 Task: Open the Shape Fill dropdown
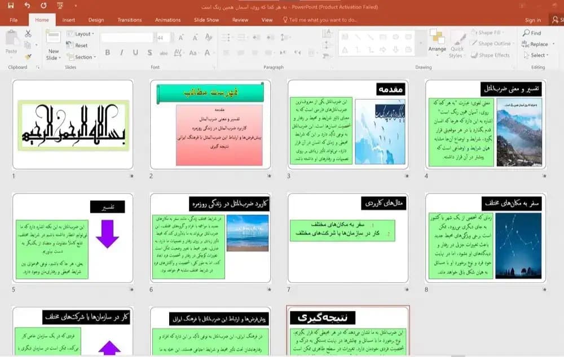click(487, 32)
